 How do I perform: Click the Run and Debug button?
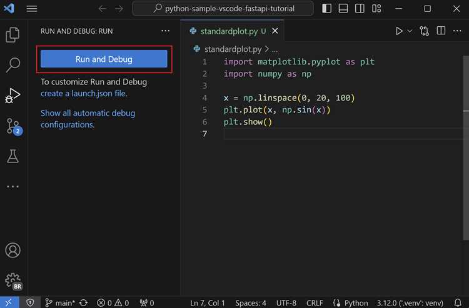click(x=104, y=59)
